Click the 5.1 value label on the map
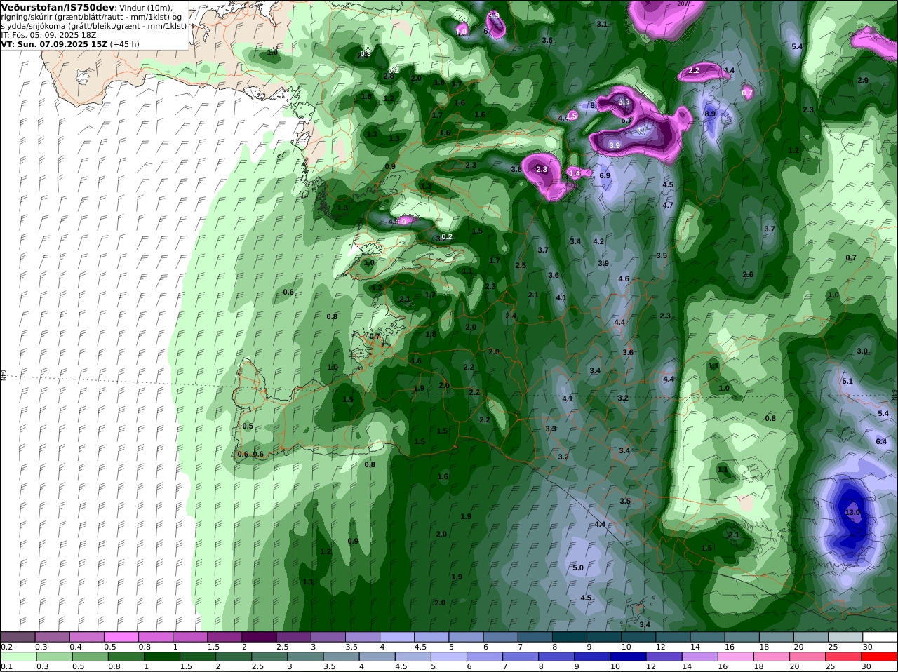Screen dimensions: 898x672 coord(847,381)
